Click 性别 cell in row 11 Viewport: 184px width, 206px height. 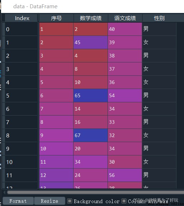point(159,175)
